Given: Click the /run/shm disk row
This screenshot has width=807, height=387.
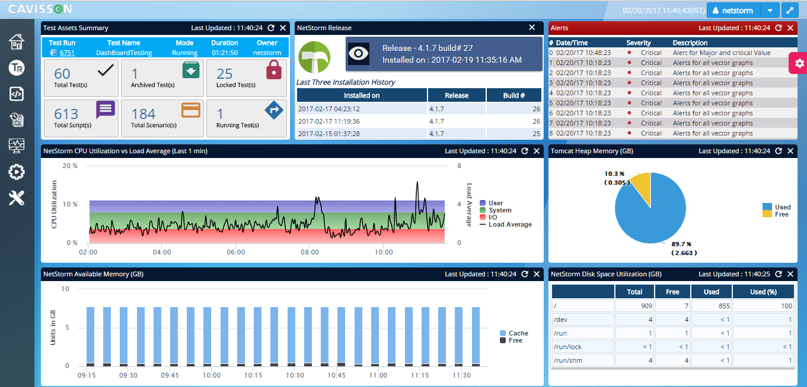Looking at the screenshot, I should point(673,360).
